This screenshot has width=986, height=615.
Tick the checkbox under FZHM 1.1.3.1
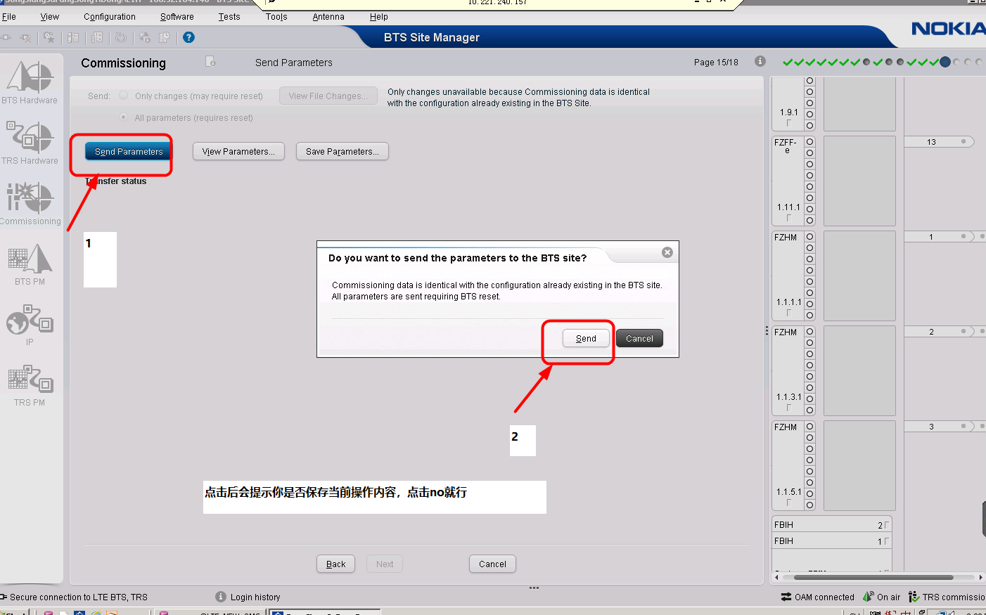click(788, 408)
